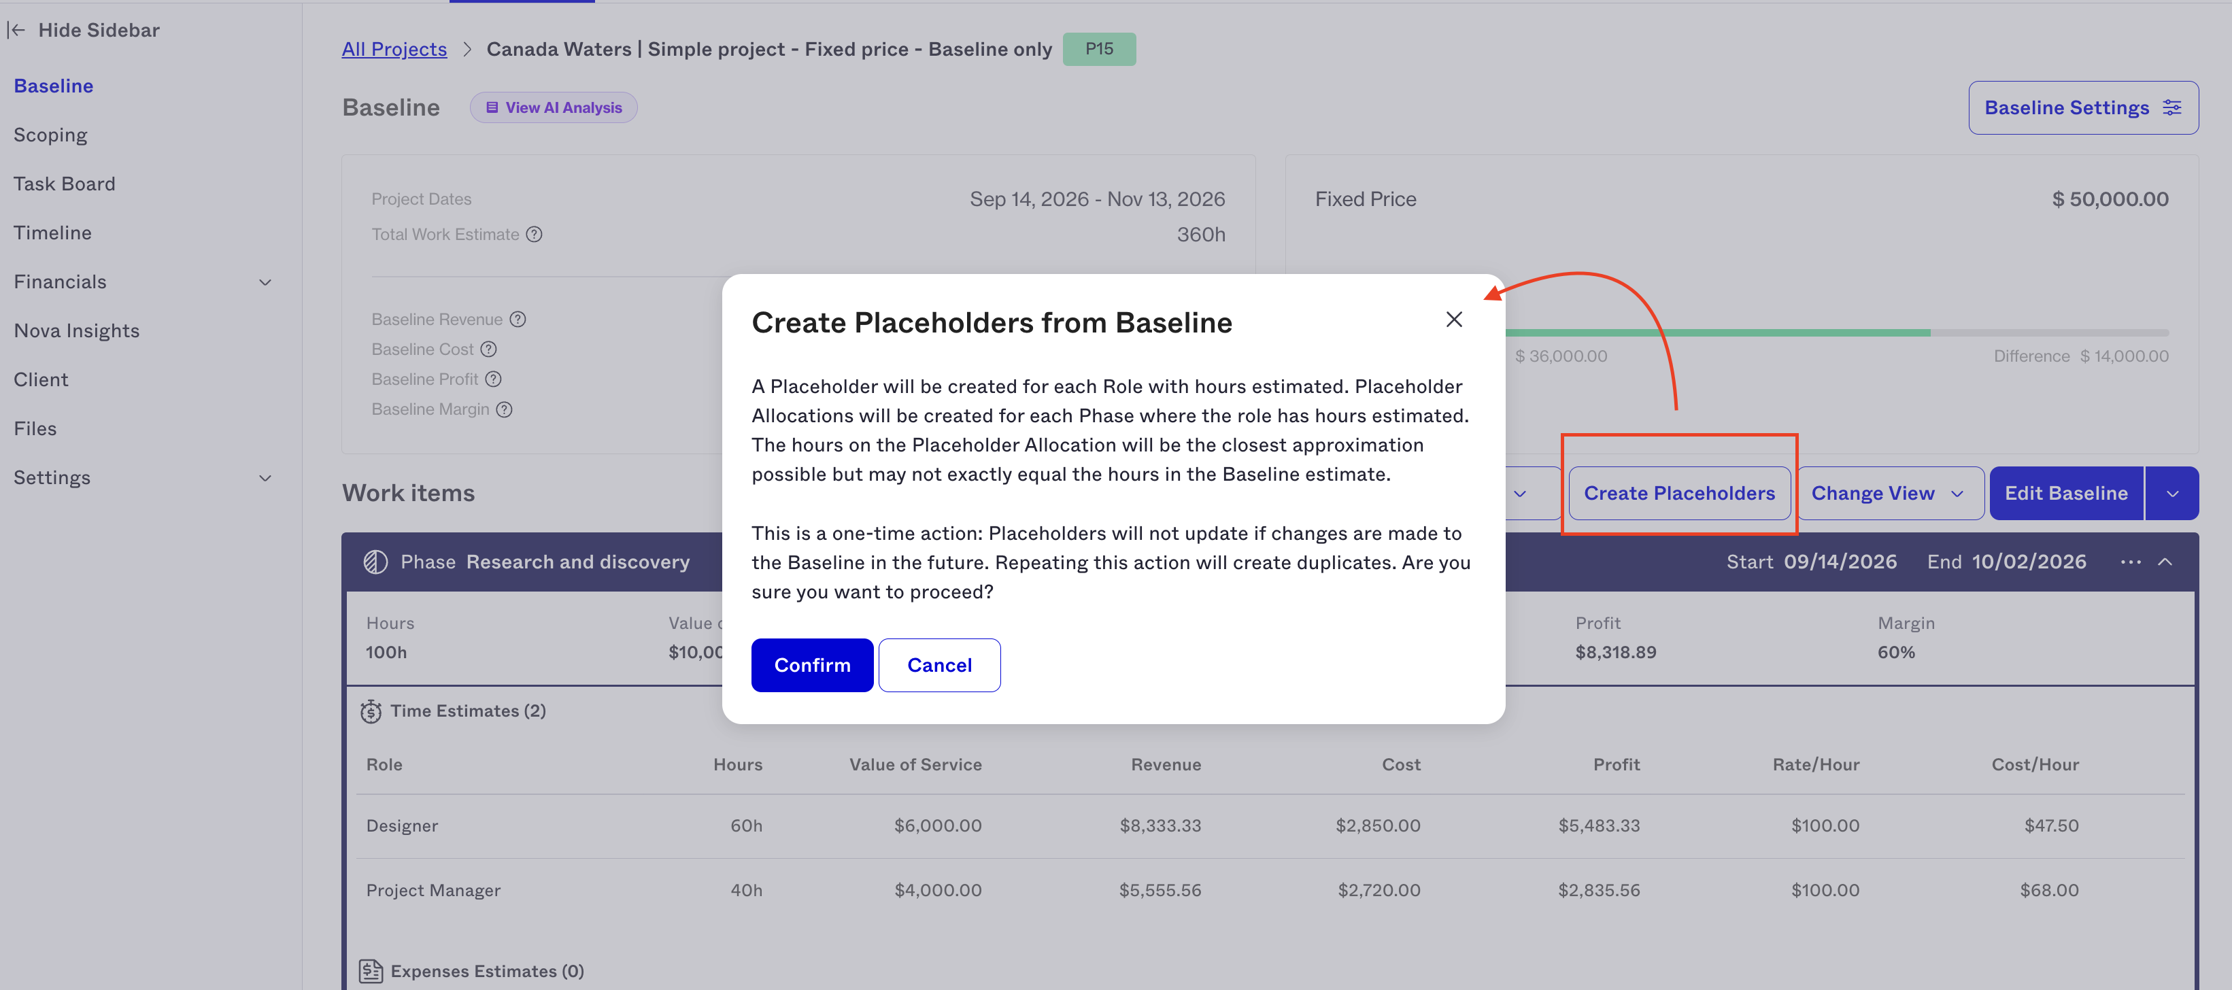
Task: Open the Edit Baseline split-button arrow
Action: pos(2171,494)
